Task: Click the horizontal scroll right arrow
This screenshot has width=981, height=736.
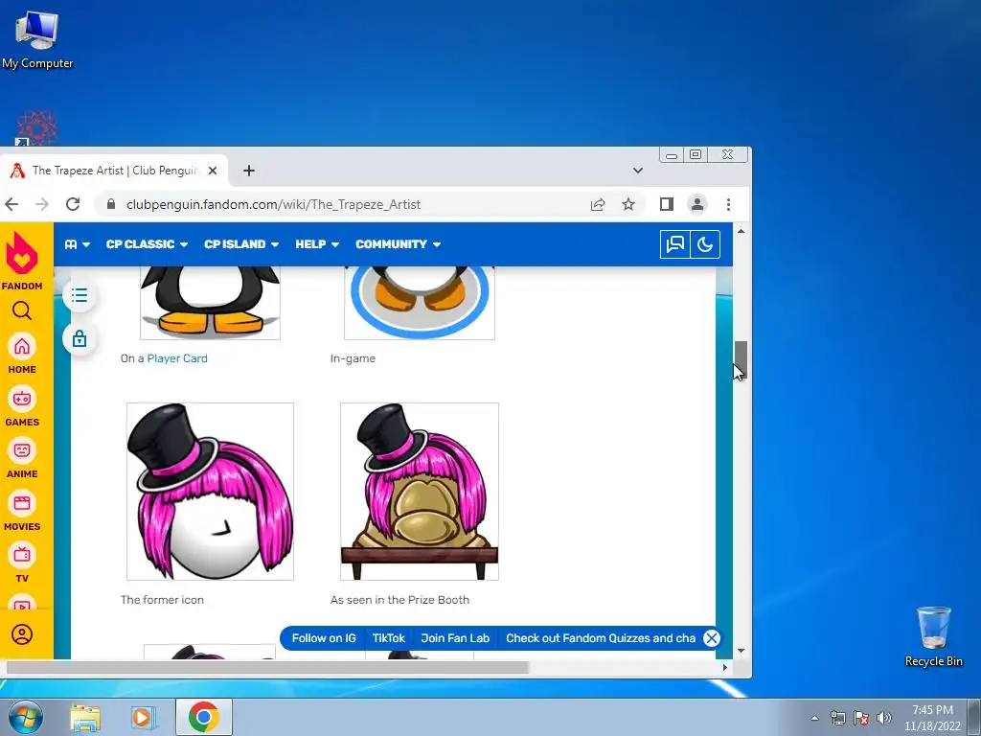Action: coord(724,667)
